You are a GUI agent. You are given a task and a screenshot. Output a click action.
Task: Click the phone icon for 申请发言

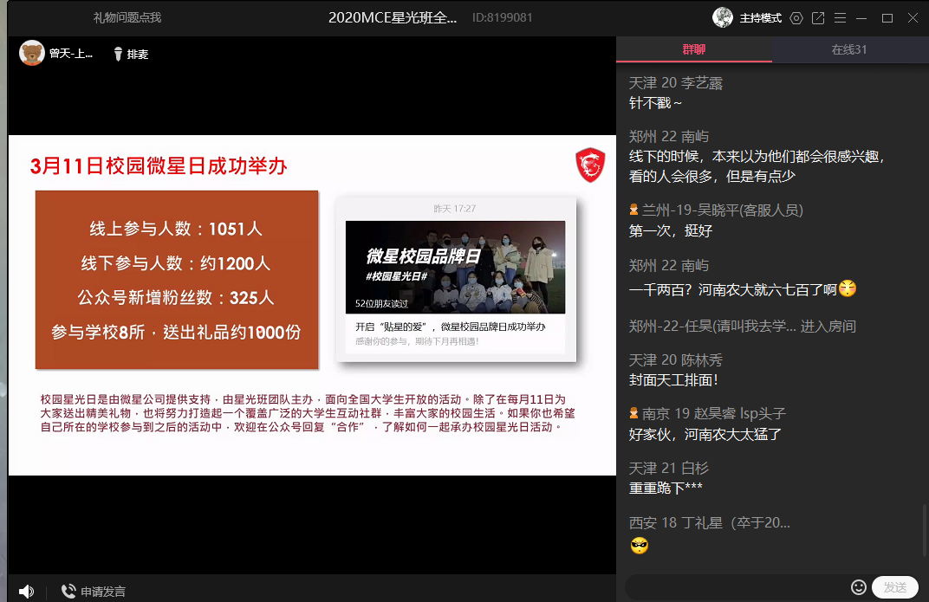click(x=68, y=591)
